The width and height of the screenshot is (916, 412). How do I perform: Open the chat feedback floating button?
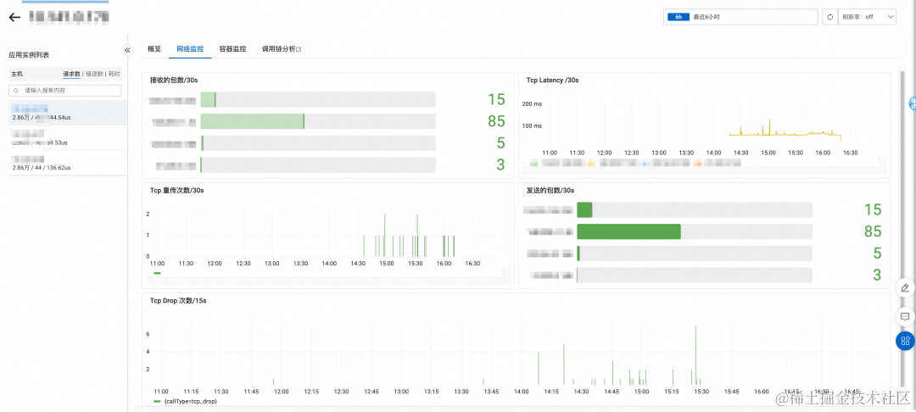905,316
